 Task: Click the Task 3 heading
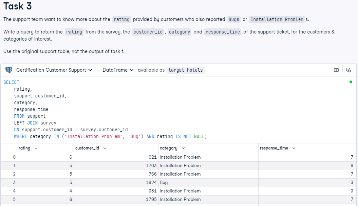[x=17, y=6]
